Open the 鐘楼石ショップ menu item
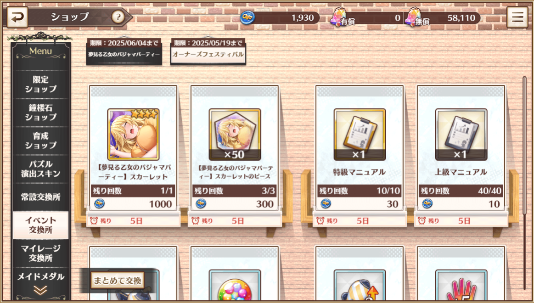534x304 pixels. pos(40,113)
